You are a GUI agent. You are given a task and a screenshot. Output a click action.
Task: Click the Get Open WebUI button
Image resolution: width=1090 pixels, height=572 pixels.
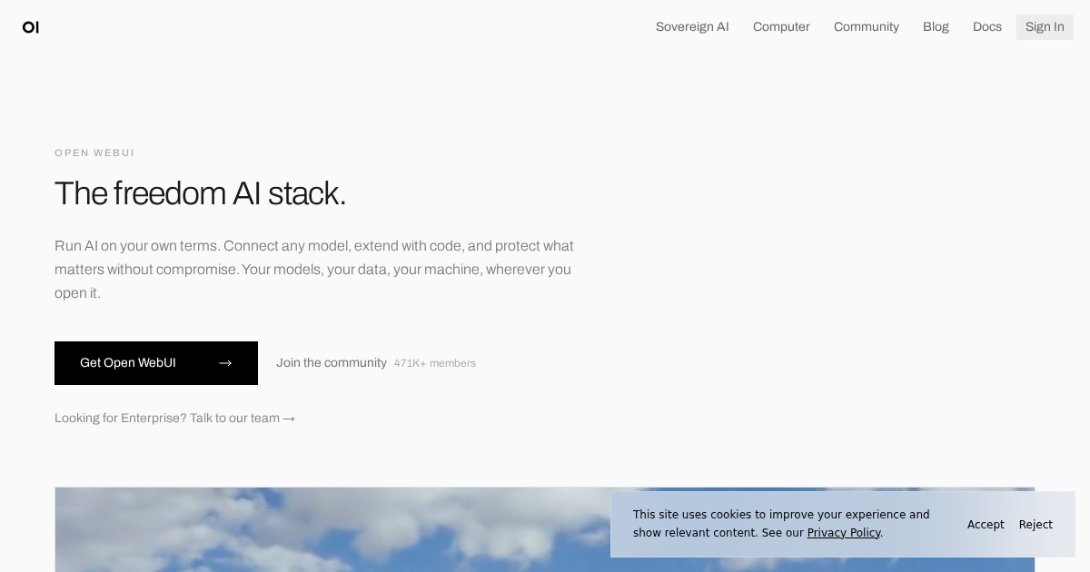tap(156, 363)
